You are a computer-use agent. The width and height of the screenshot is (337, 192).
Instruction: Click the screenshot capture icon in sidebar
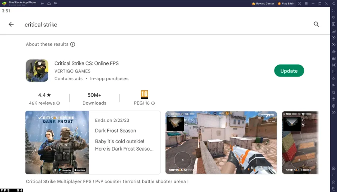(334, 65)
